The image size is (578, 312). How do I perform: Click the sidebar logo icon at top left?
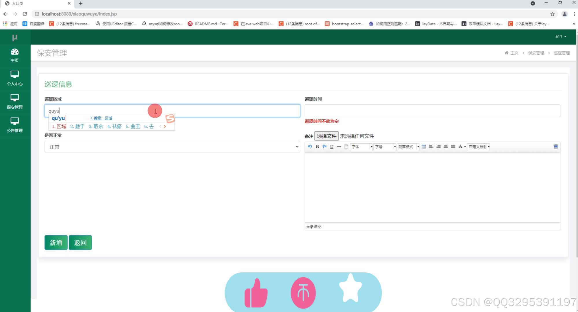coord(15,38)
